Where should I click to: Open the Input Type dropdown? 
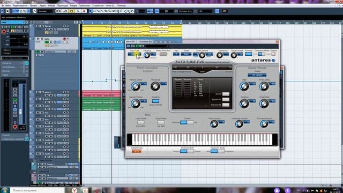pyautogui.click(x=135, y=54)
